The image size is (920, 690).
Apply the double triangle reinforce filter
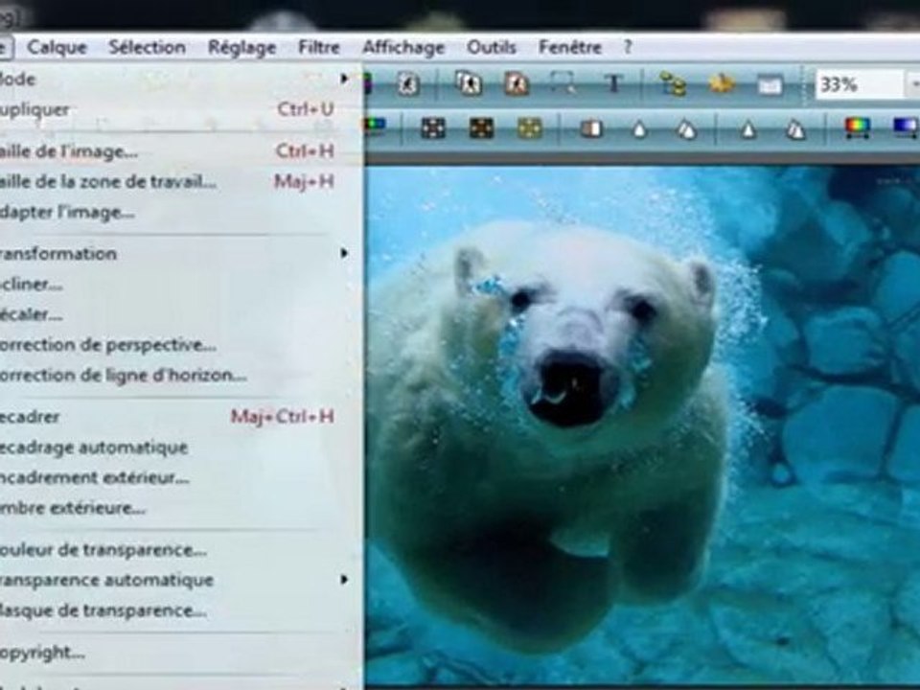pos(795,128)
